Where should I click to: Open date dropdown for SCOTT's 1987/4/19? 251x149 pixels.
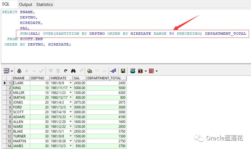tap(71, 112)
